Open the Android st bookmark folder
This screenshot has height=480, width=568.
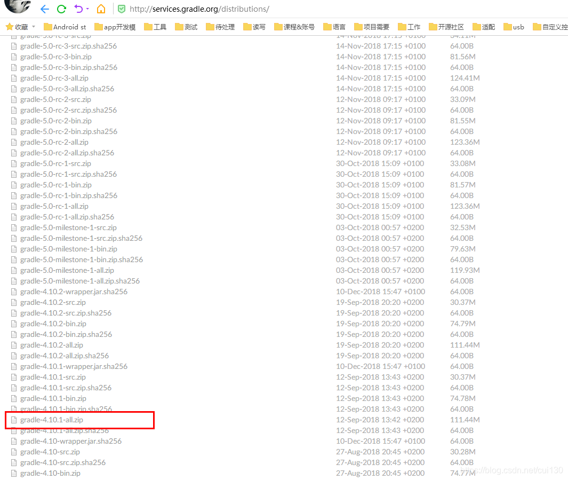click(65, 27)
